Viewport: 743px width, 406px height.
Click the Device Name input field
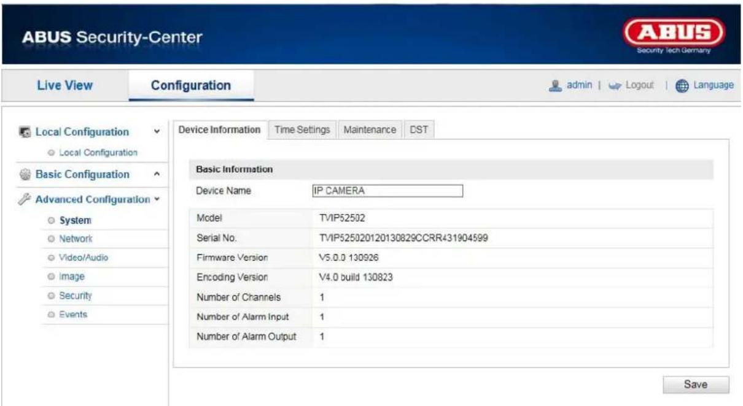point(387,191)
